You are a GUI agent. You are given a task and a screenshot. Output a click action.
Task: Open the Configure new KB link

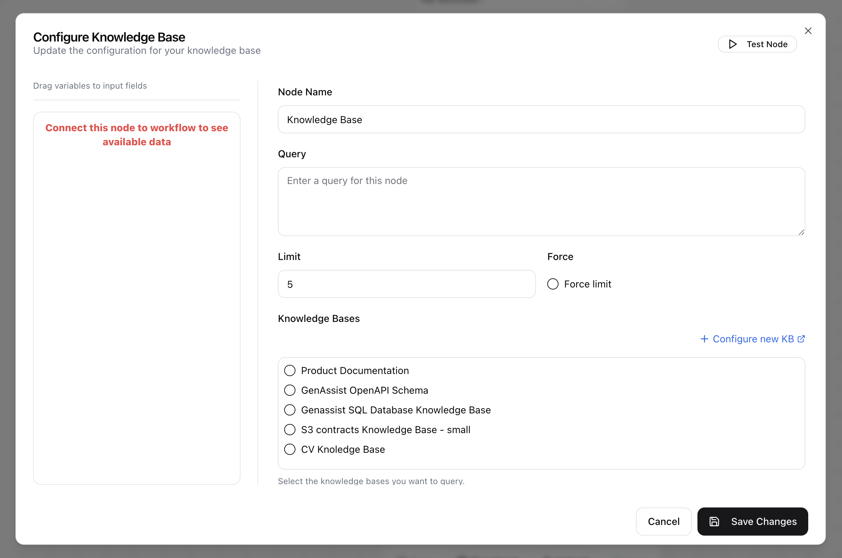tap(753, 339)
